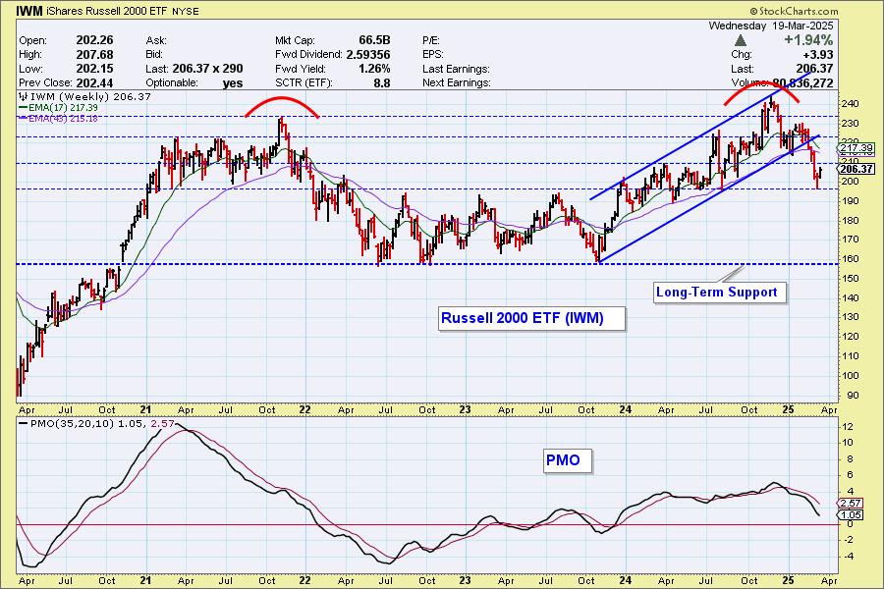Select the percent change +1.94%
This screenshot has width=884, height=589.
[808, 40]
